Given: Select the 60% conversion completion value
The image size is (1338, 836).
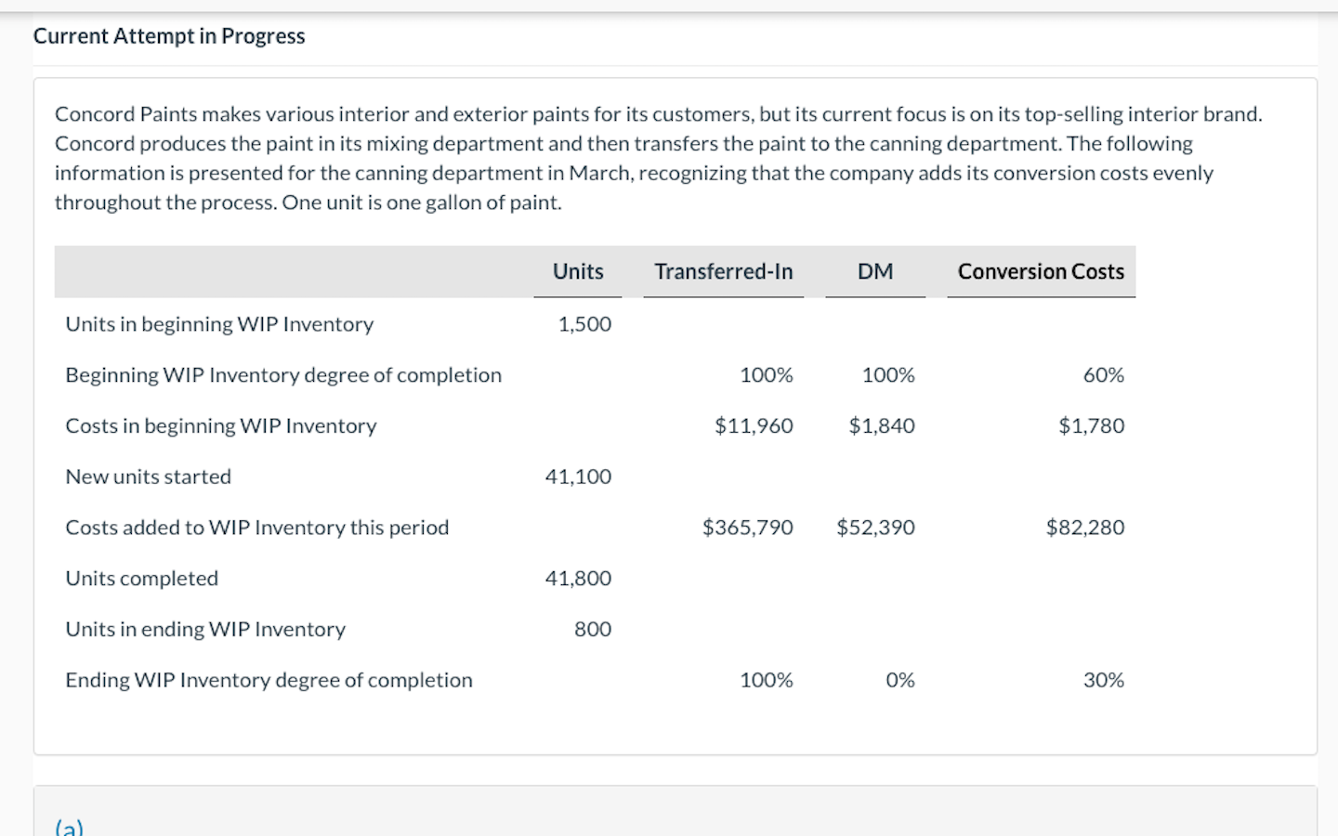Looking at the screenshot, I should [1104, 375].
